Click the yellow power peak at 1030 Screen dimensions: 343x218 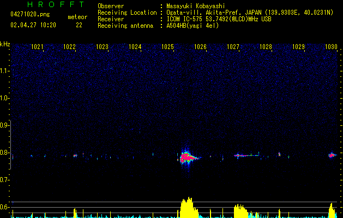(x=332, y=210)
